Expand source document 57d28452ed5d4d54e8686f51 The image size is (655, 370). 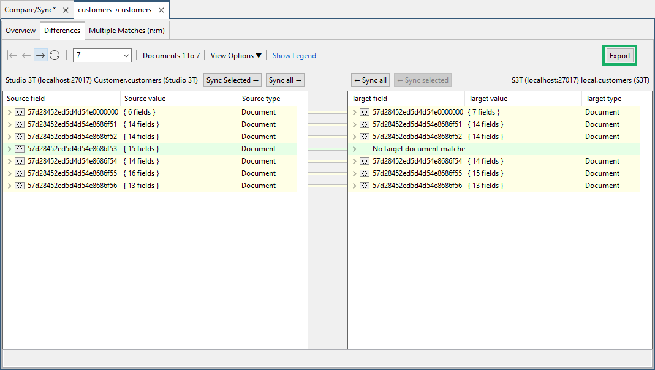(x=9, y=124)
